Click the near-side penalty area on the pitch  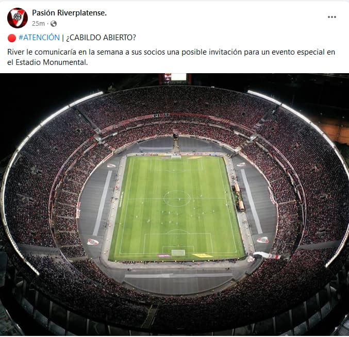point(178,243)
